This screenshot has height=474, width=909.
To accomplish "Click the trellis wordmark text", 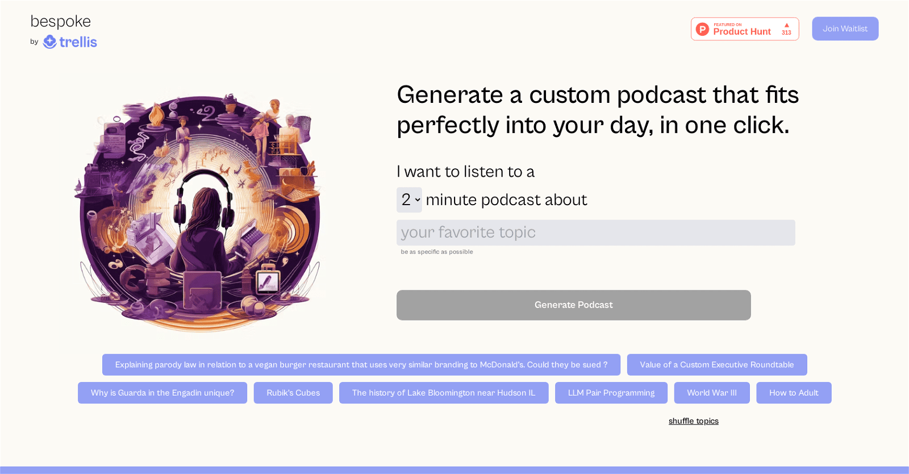I will (x=78, y=42).
